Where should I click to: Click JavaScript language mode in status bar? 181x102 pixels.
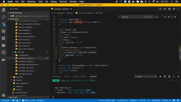coord(156,100)
